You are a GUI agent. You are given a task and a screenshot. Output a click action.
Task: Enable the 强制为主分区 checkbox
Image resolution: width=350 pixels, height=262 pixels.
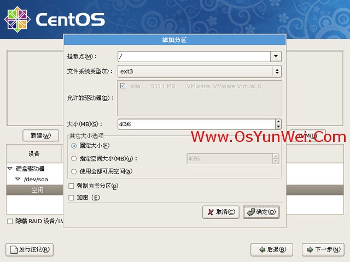point(71,186)
